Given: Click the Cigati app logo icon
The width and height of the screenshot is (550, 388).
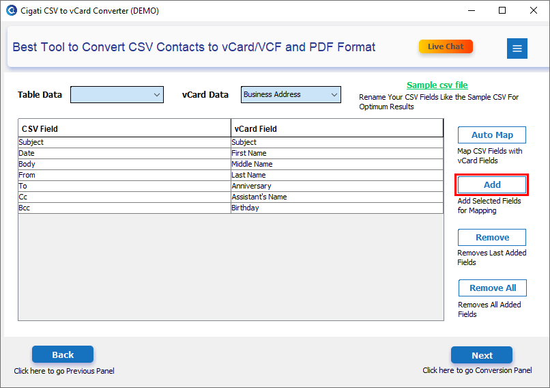Looking at the screenshot, I should 12,10.
